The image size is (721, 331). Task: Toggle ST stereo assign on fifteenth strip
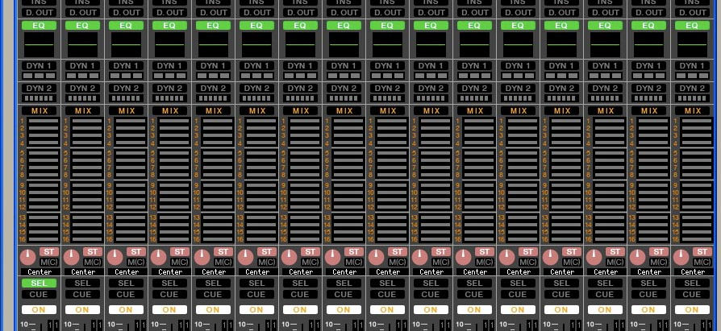click(658, 251)
